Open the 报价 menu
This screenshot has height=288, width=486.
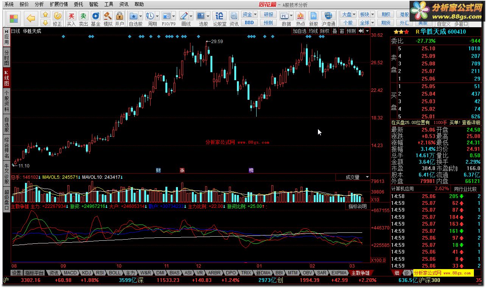coord(24,5)
